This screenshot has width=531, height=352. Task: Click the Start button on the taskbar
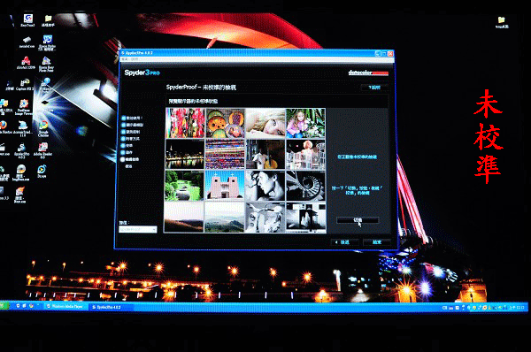click(4, 306)
